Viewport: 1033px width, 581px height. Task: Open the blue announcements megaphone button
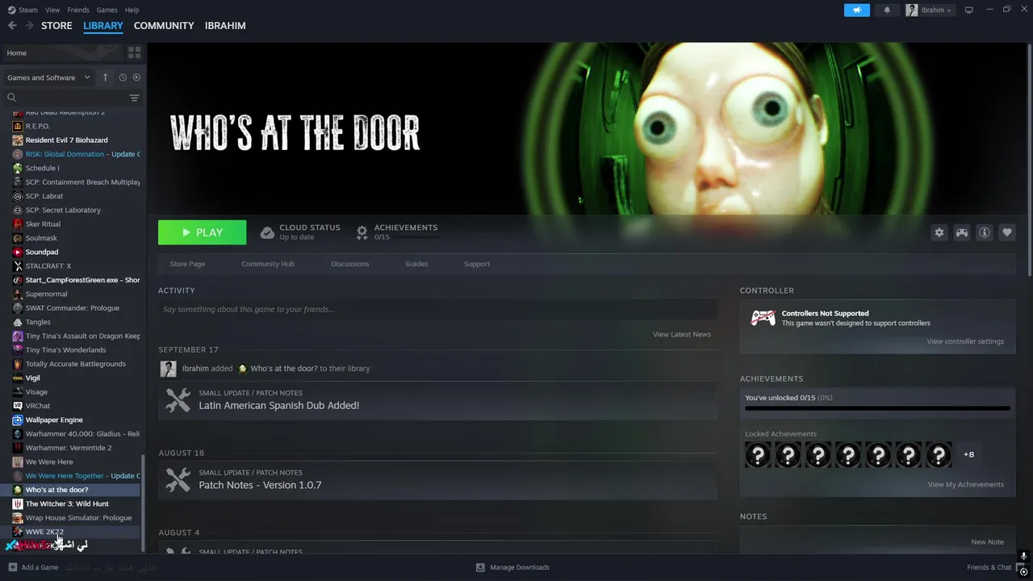point(857,10)
